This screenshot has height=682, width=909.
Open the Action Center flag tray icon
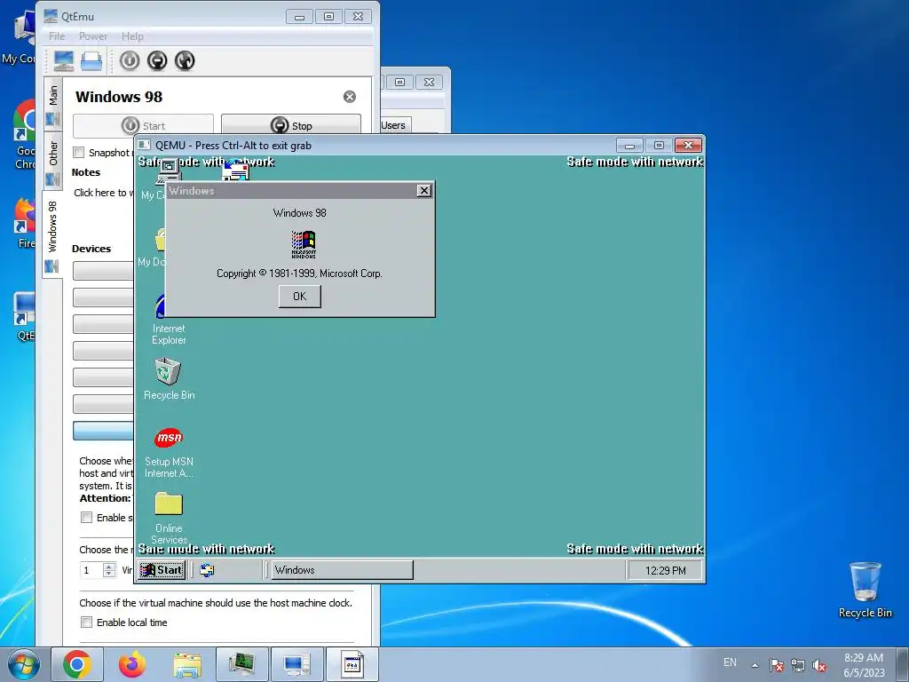(x=777, y=665)
